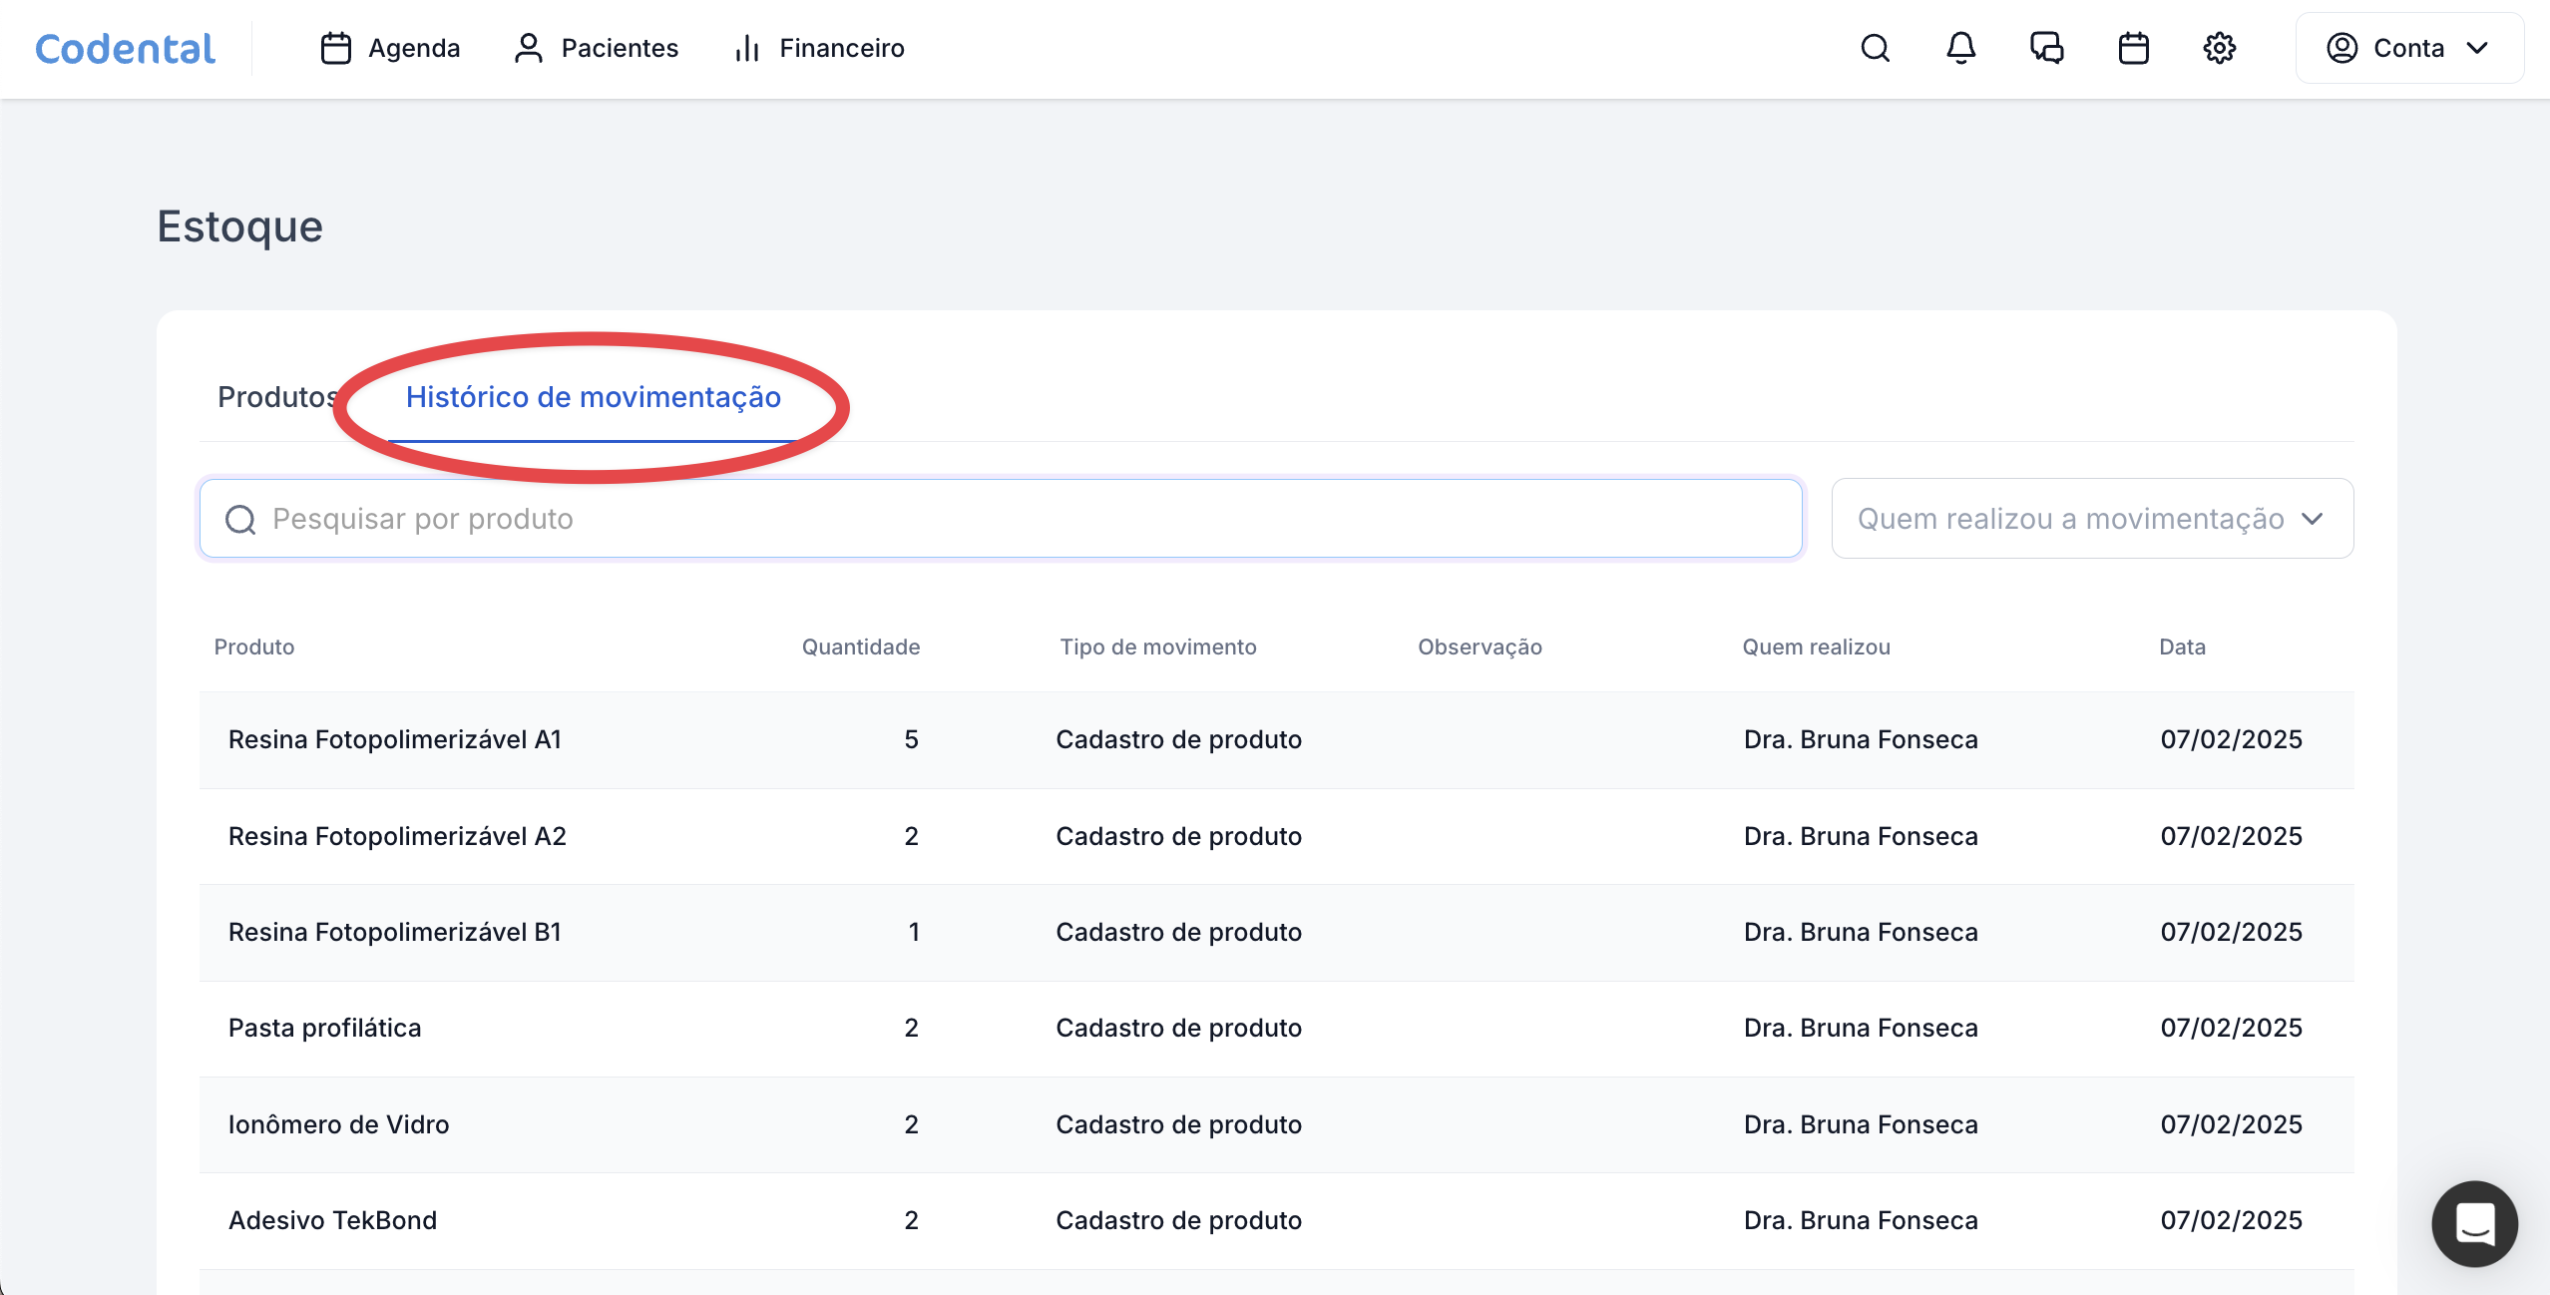Open the Pacientes section
2550x1295 pixels.
tap(596, 48)
